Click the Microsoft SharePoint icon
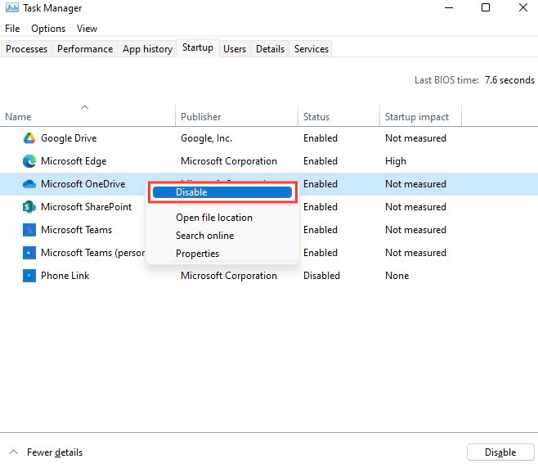This screenshot has height=468, width=538. point(29,207)
